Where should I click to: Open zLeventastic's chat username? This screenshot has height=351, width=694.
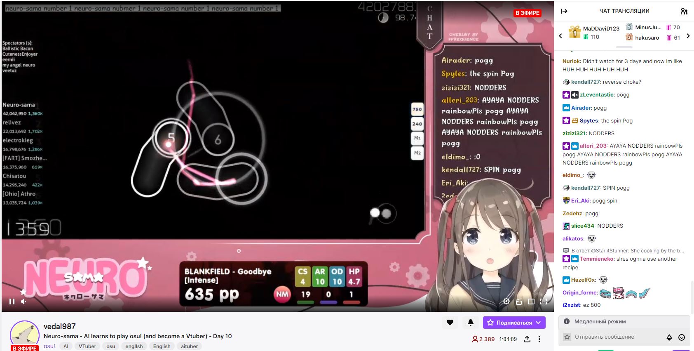click(x=597, y=95)
